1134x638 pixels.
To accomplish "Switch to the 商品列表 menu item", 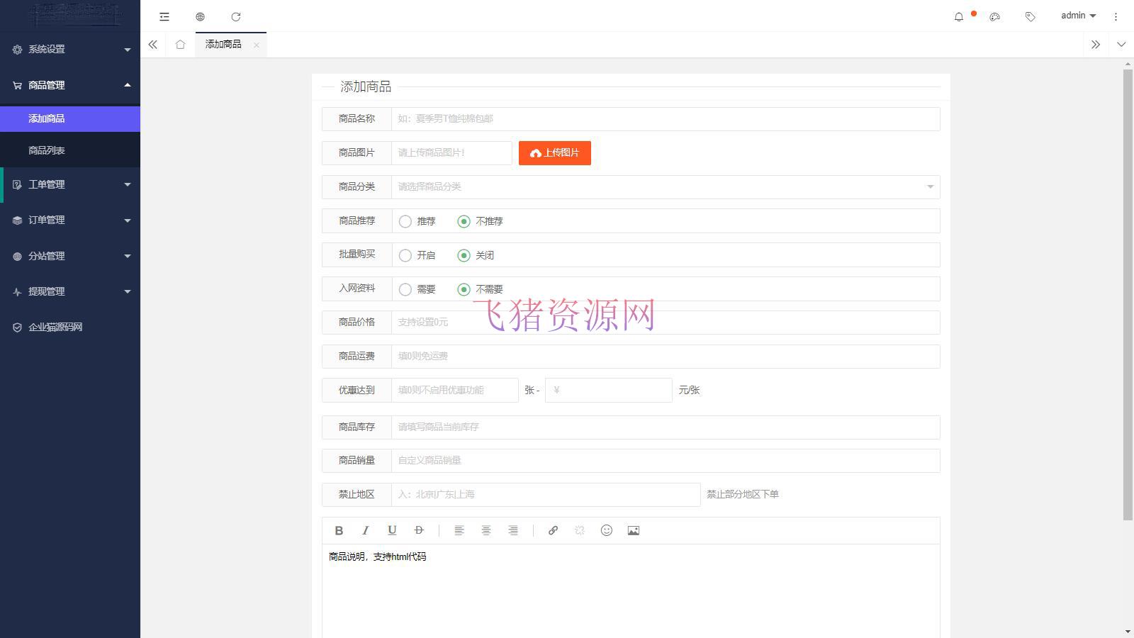I will click(x=47, y=150).
